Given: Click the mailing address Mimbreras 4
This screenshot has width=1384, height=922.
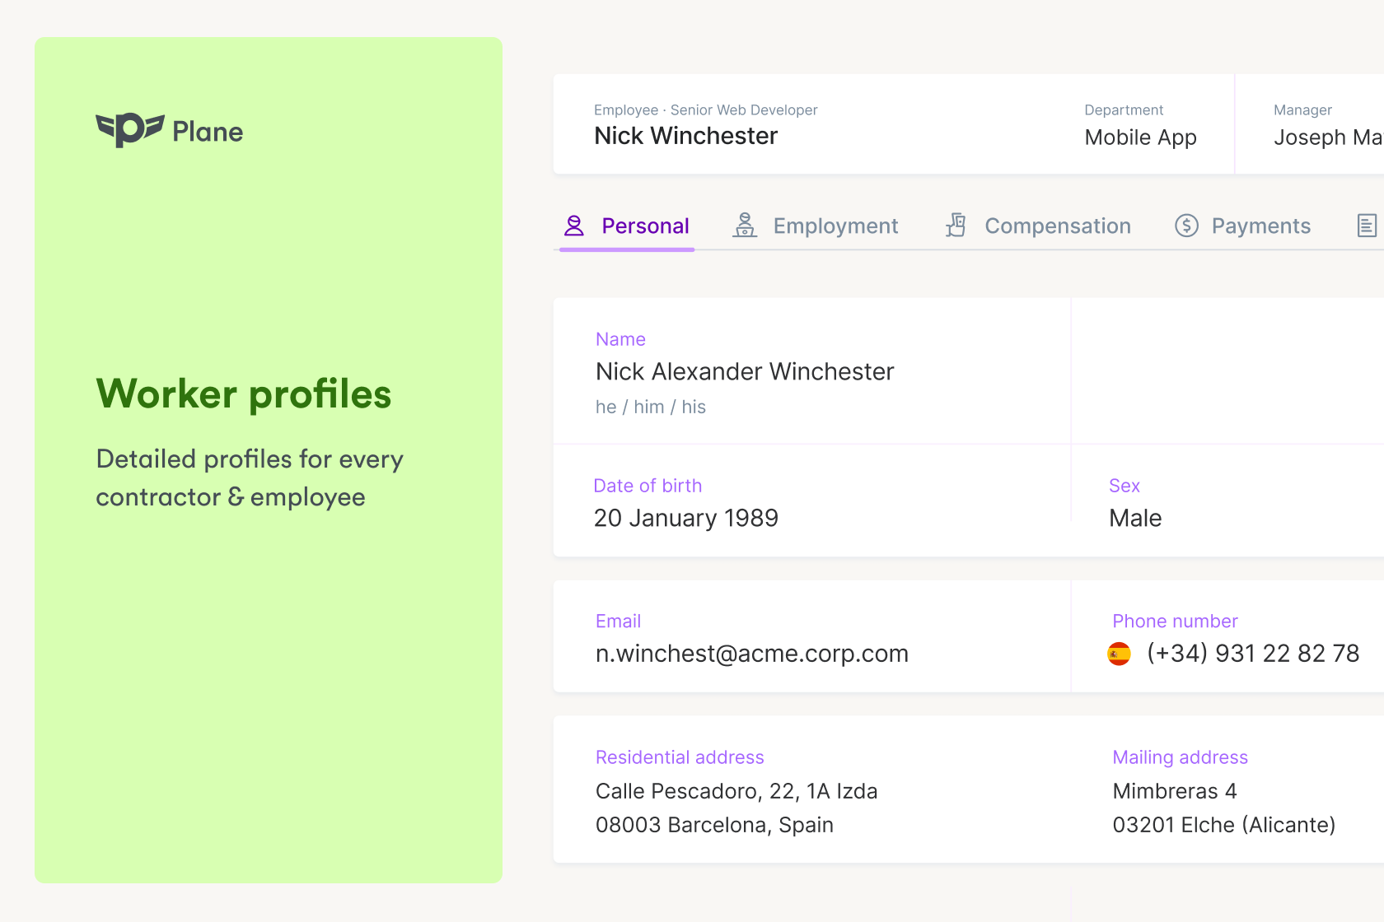Looking at the screenshot, I should point(1175,791).
